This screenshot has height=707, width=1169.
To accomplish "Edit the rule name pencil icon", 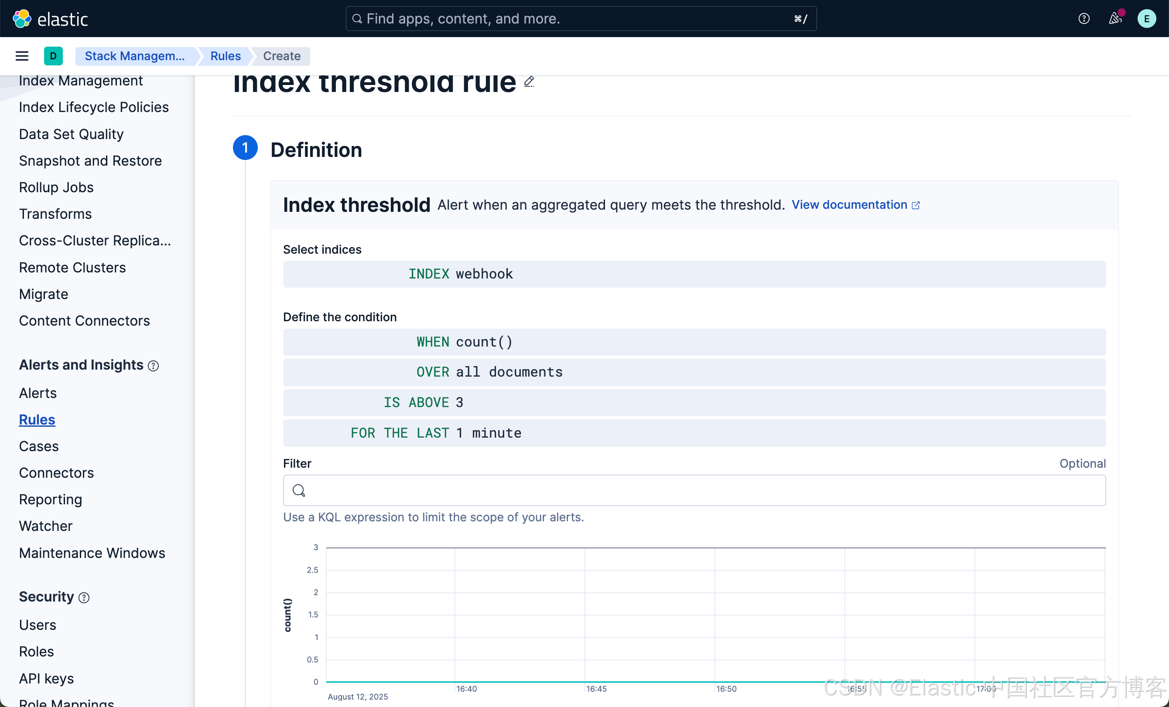I will [x=529, y=82].
